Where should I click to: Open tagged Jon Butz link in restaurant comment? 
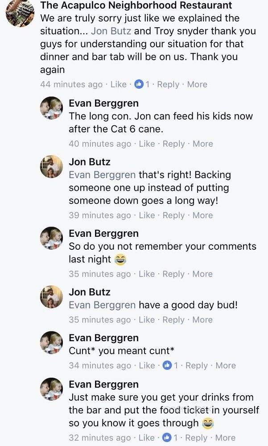(111, 31)
